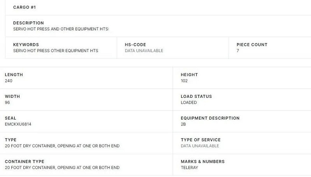This screenshot has width=311, height=177.
Task: Click the DESCRIPTION field label
Action: coord(28,23)
